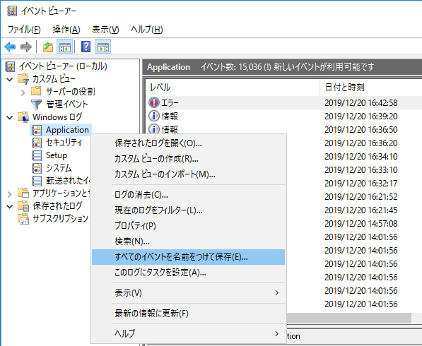Click the Setup log icon
Screen dimensions: 422x346
point(37,155)
